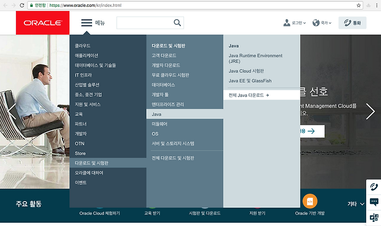Click the floating phone call icon
The image size is (381, 226).
[374, 187]
